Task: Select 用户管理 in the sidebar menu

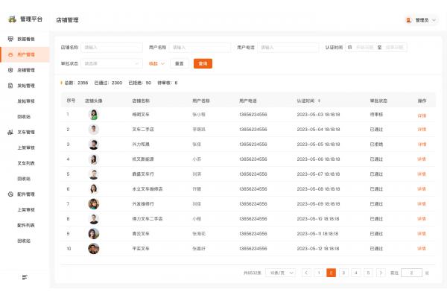Action: pyautogui.click(x=25, y=54)
